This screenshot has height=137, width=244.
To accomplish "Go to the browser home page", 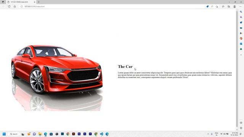I will (15, 6).
